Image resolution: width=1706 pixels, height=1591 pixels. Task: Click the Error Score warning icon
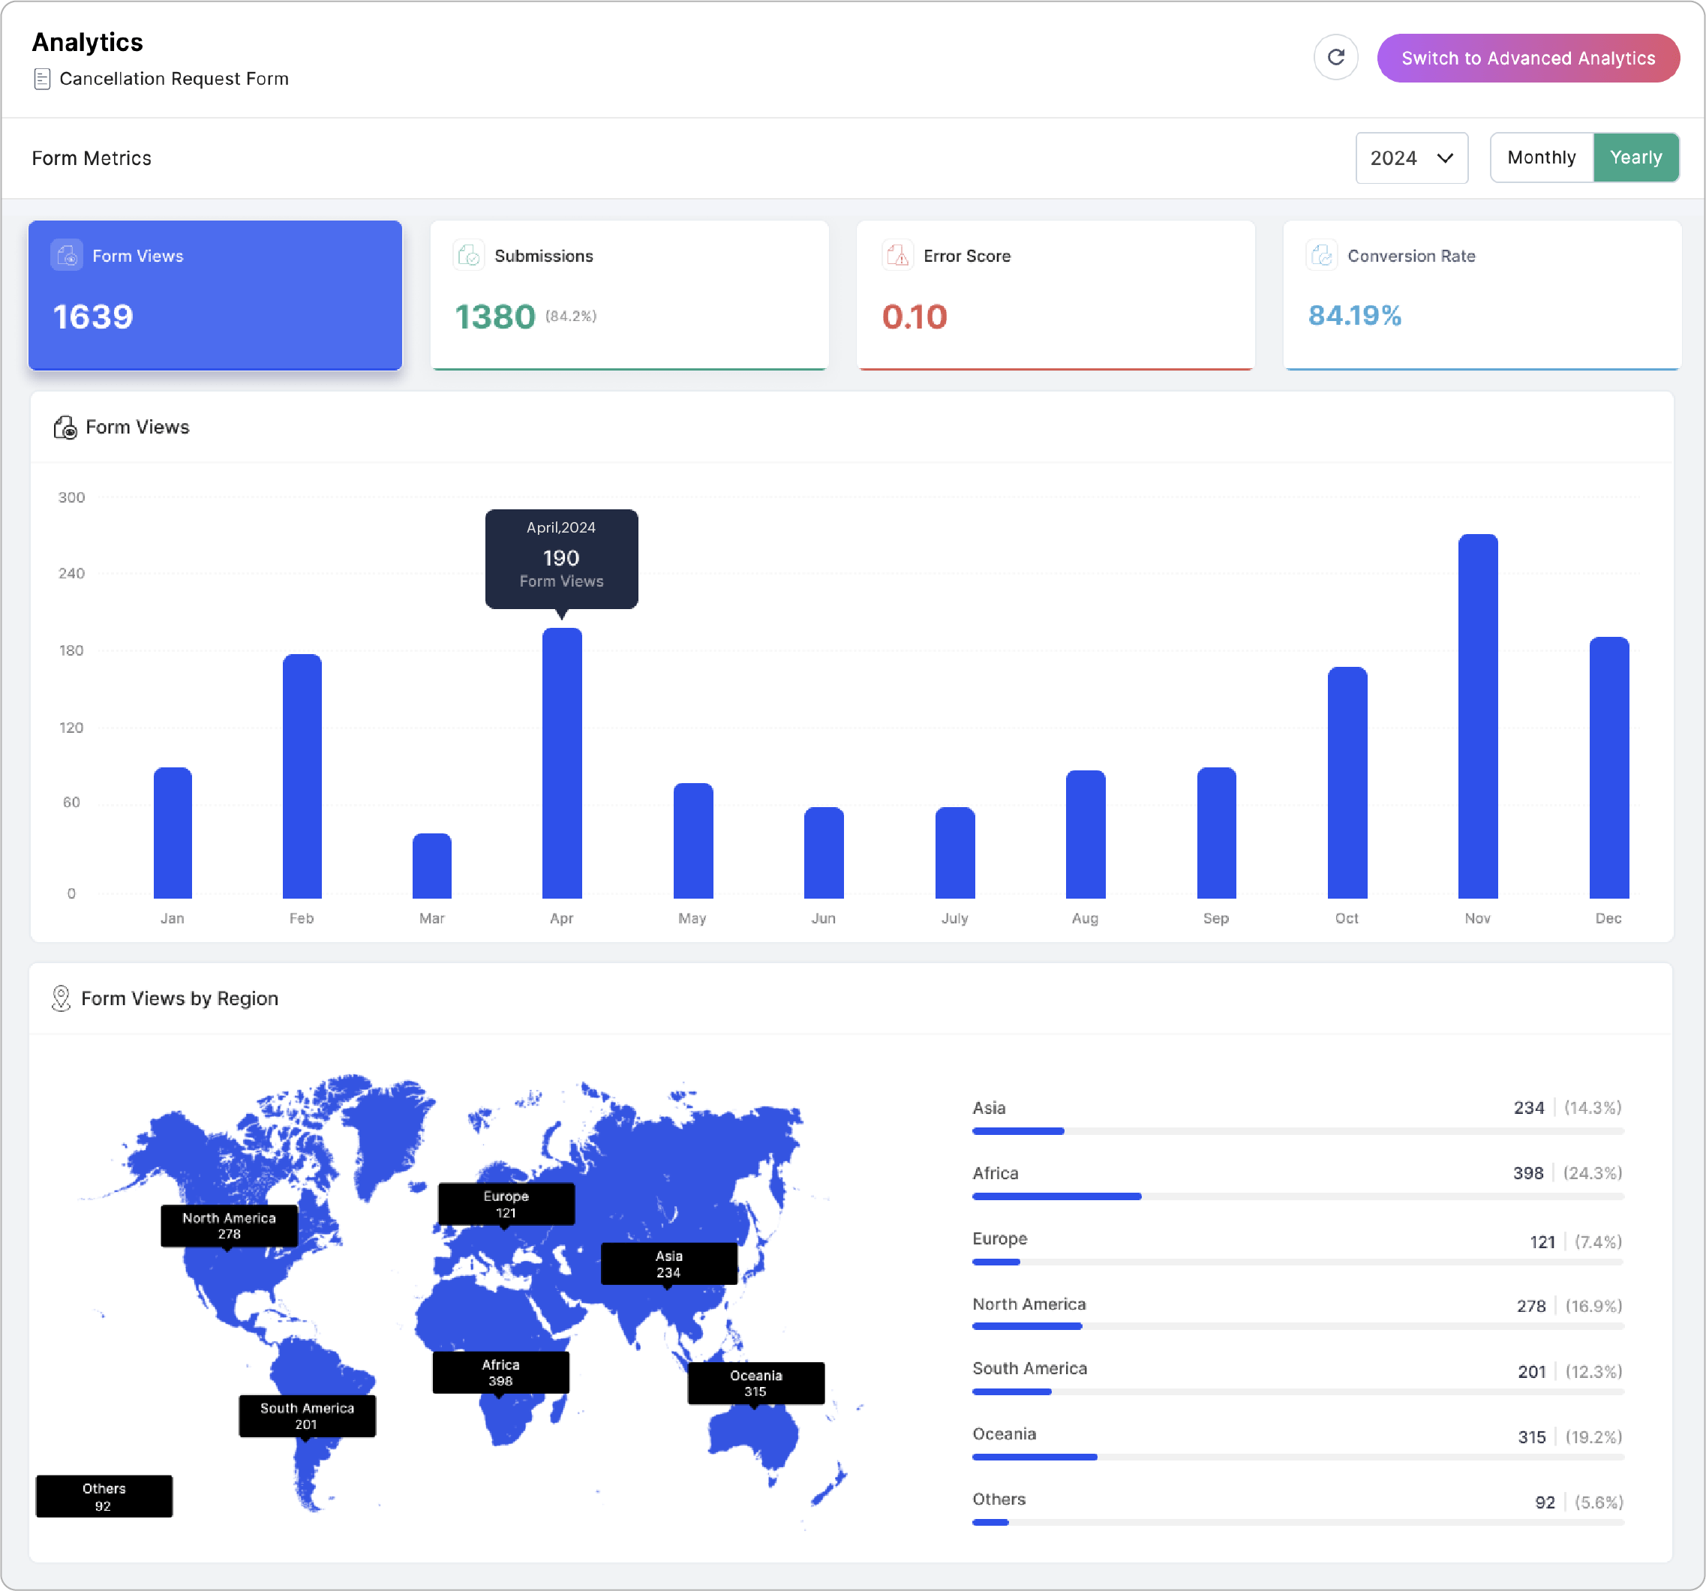coord(897,256)
